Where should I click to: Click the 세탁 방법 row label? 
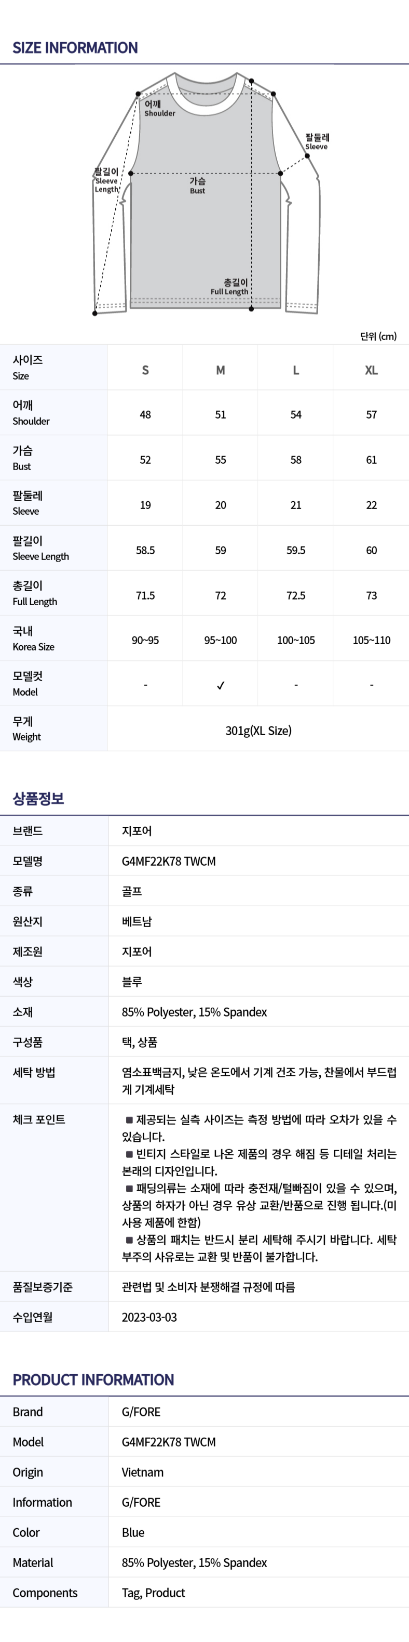pos(34,1072)
